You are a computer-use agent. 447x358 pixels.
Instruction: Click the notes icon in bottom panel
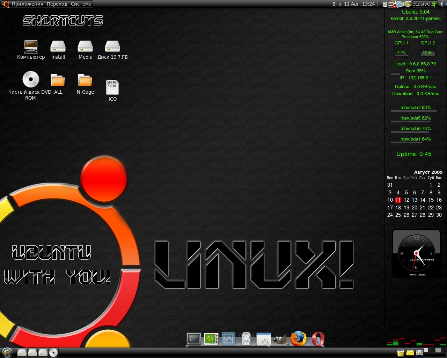(x=419, y=353)
